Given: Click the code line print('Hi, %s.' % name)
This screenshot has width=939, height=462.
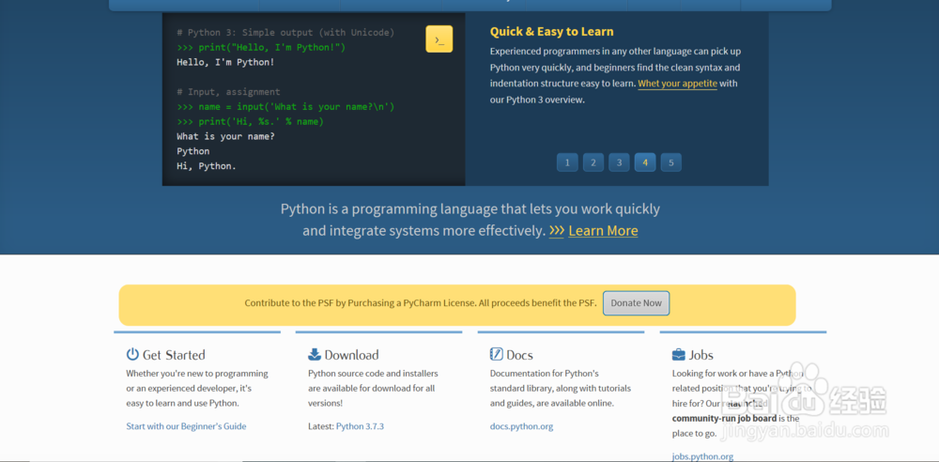Looking at the screenshot, I should pos(251,122).
